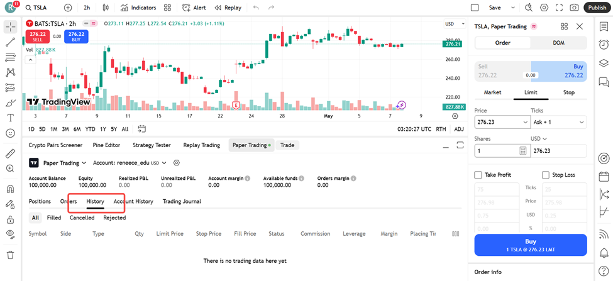The height and width of the screenshot is (281, 613).
Task: Switch to the Account History tab
Action: [x=133, y=201]
